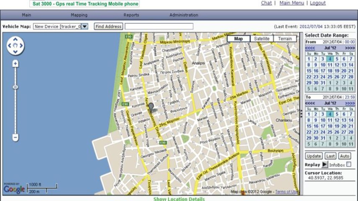Click the From date 2012/07/04 value

[332, 42]
